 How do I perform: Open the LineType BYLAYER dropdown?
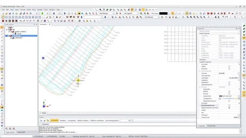(239, 73)
